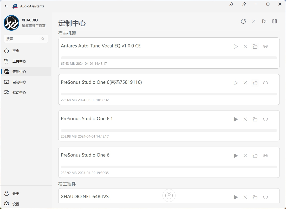Viewport: 286px width, 209px height.
Task: Click progress bar of PreSonus Studio One 6
Action: pyautogui.click(x=169, y=167)
